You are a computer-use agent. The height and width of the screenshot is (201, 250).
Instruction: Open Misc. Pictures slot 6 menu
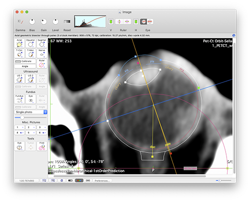point(42,133)
